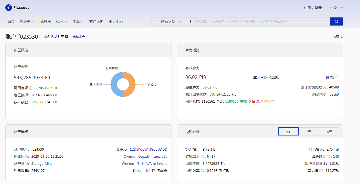The height and width of the screenshot is (184, 360).
Task: Click the verified badge in 星际矿池-天秤座 tag
Action: click(x=67, y=37)
